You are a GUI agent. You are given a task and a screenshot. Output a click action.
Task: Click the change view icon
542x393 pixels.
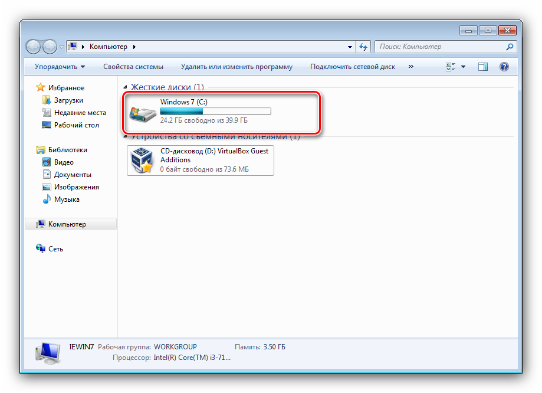[451, 67]
